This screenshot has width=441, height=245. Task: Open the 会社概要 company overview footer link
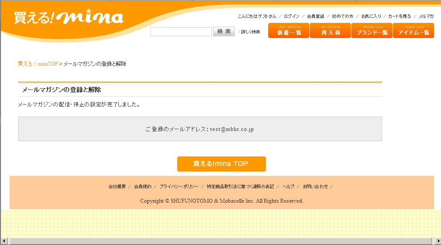pos(117,187)
